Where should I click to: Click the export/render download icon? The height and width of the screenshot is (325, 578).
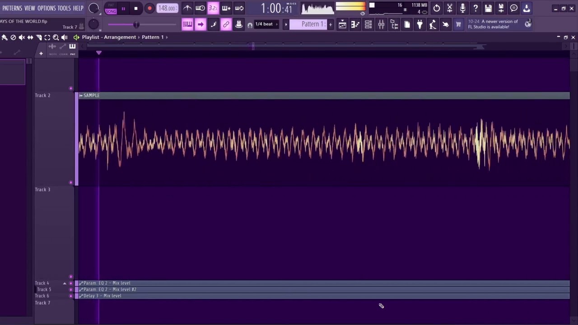pyautogui.click(x=527, y=8)
